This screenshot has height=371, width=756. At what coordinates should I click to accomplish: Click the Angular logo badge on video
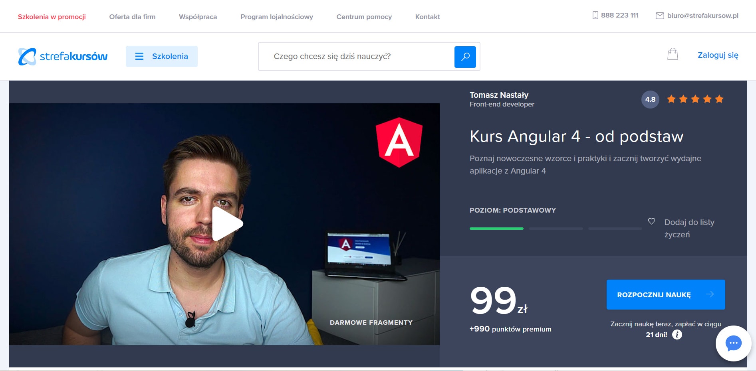tap(399, 142)
